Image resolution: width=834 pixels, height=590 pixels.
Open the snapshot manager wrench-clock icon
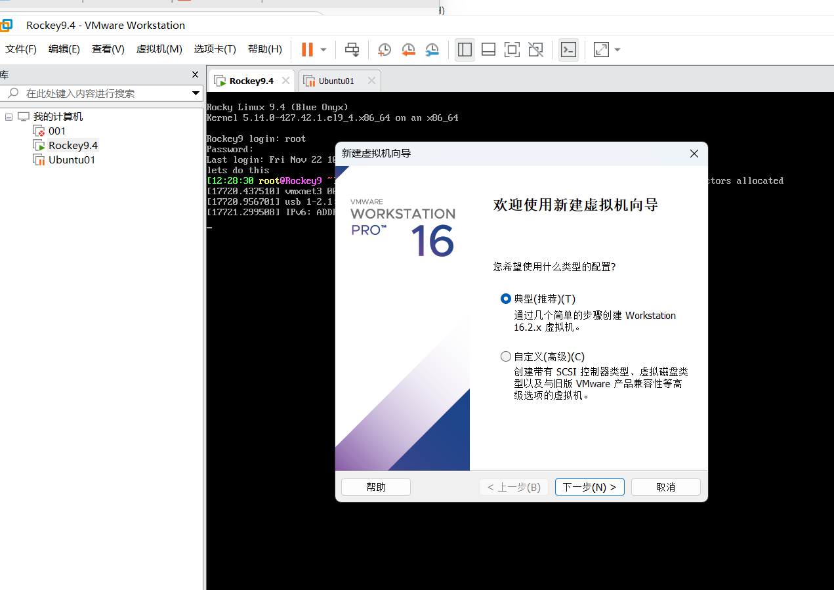(432, 49)
